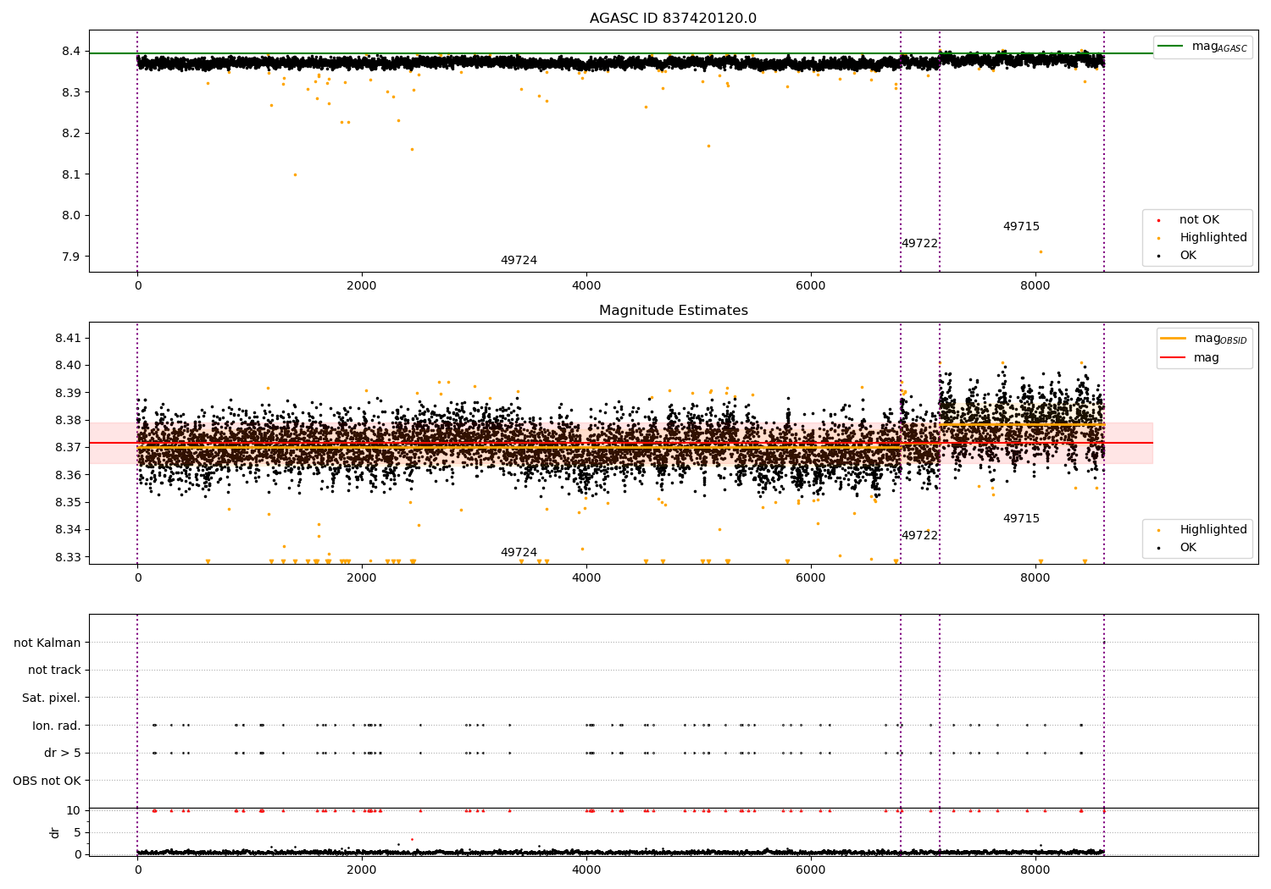
Task: Click the 'Magnitude Estimates' subplot title
Action: 673,311
